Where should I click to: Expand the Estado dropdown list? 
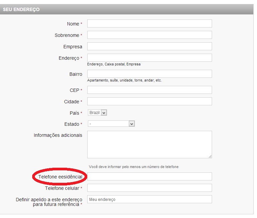click(x=111, y=124)
